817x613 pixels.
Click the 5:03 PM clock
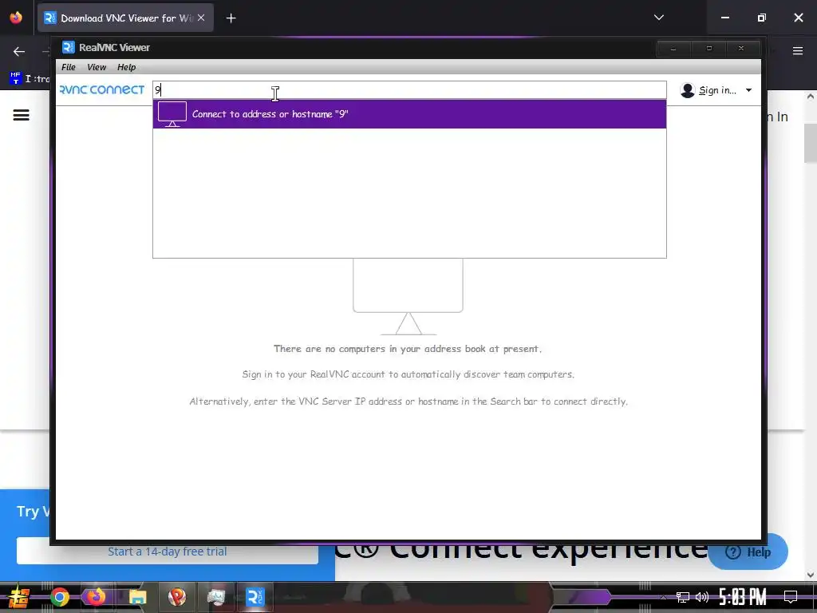click(x=743, y=597)
